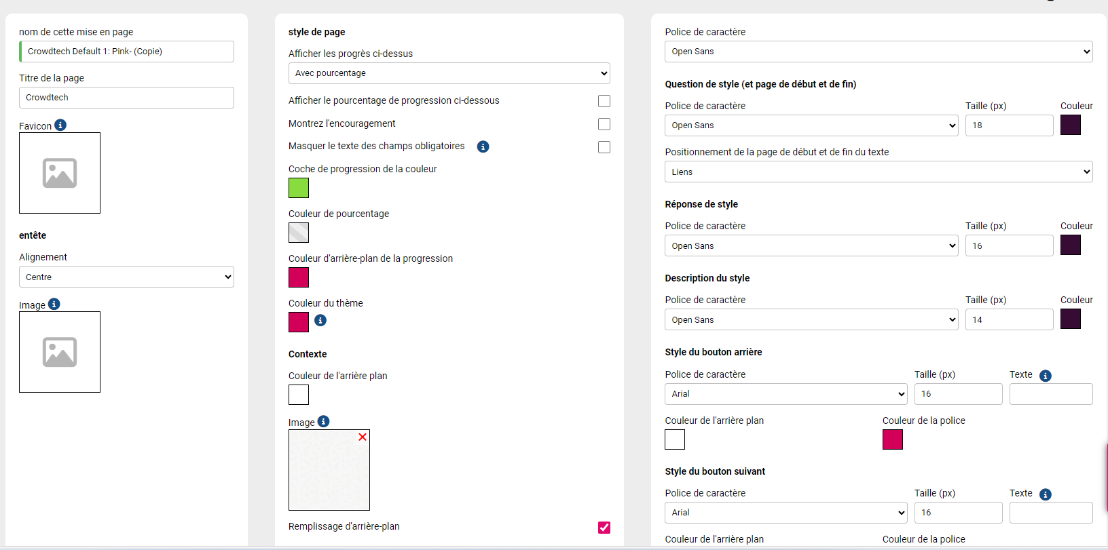1108x550 pixels.
Task: Click info icon next to Contexte Image label
Action: pyautogui.click(x=323, y=421)
